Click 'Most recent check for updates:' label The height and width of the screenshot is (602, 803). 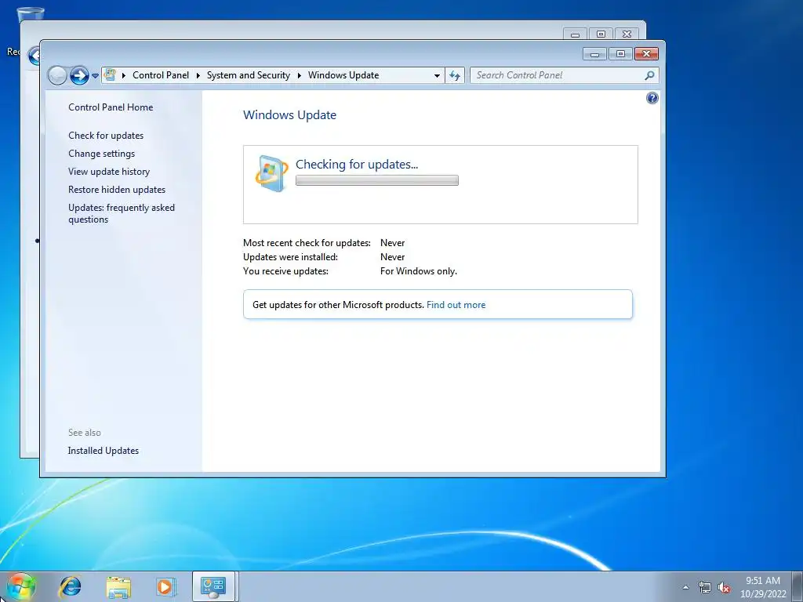point(307,243)
